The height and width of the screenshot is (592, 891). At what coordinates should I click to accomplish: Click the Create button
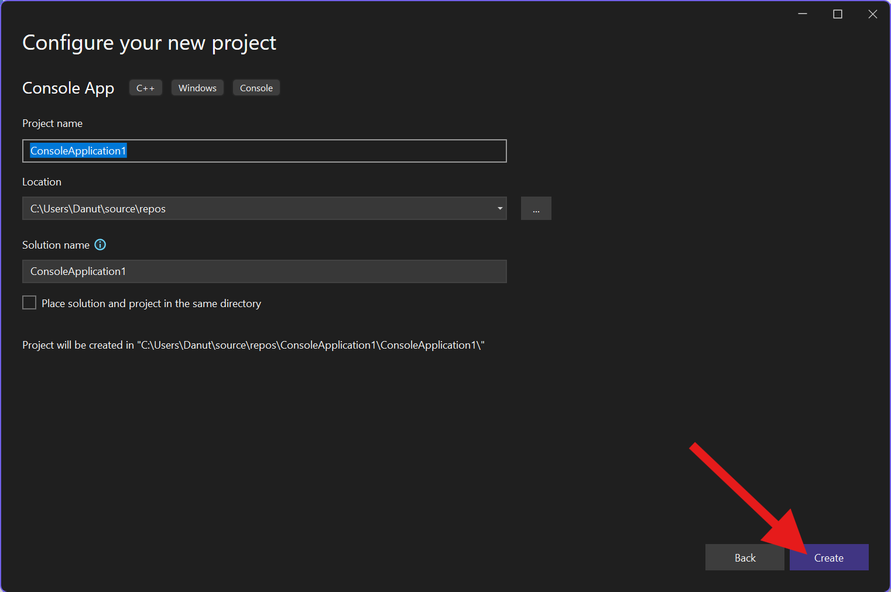829,557
